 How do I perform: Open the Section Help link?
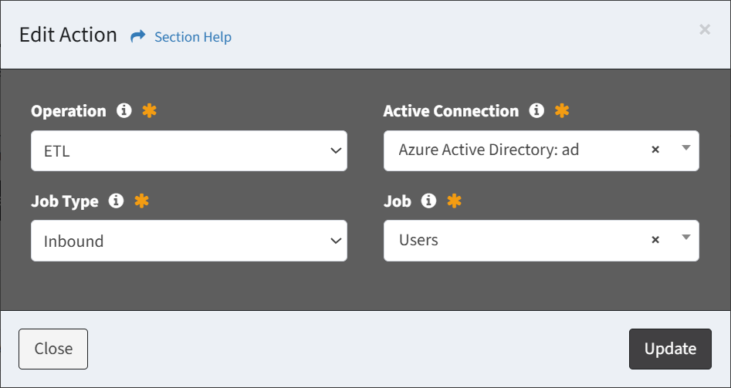[192, 37]
